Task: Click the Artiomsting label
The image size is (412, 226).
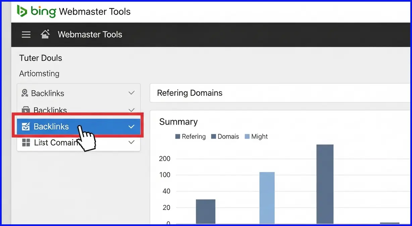Action: click(x=39, y=73)
